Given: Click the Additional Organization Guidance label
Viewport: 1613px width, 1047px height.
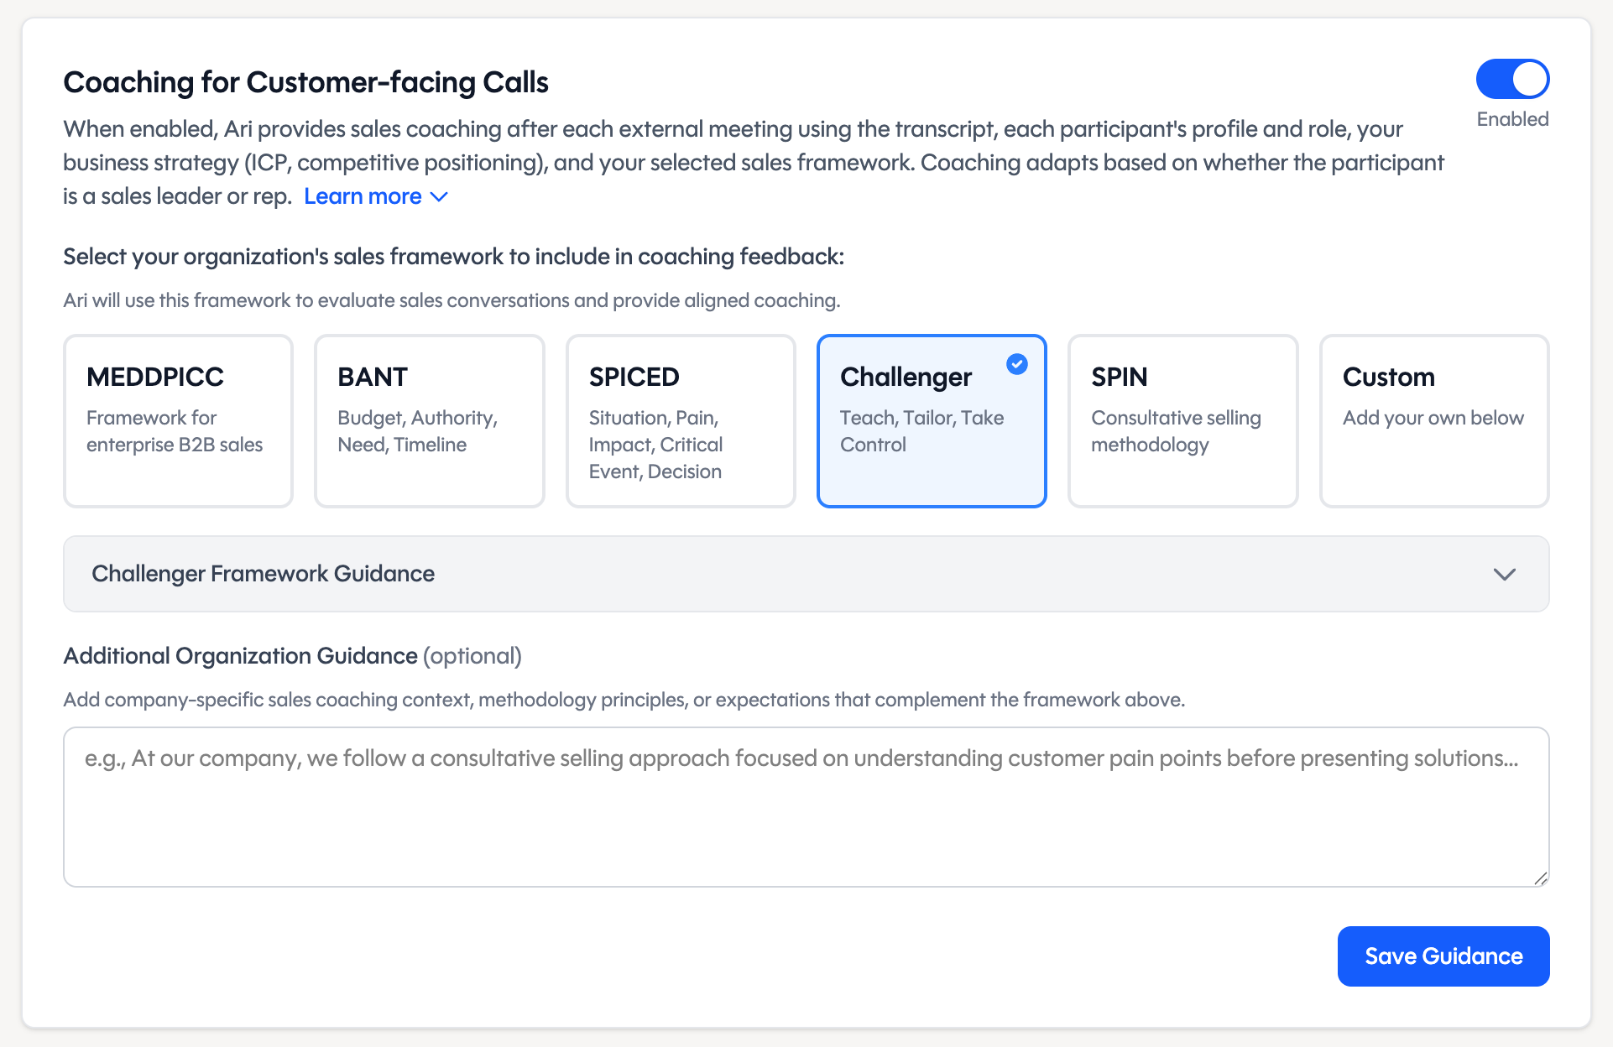Looking at the screenshot, I should (x=240, y=656).
